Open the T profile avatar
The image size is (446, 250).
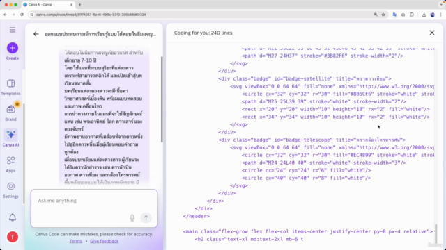(x=13, y=237)
